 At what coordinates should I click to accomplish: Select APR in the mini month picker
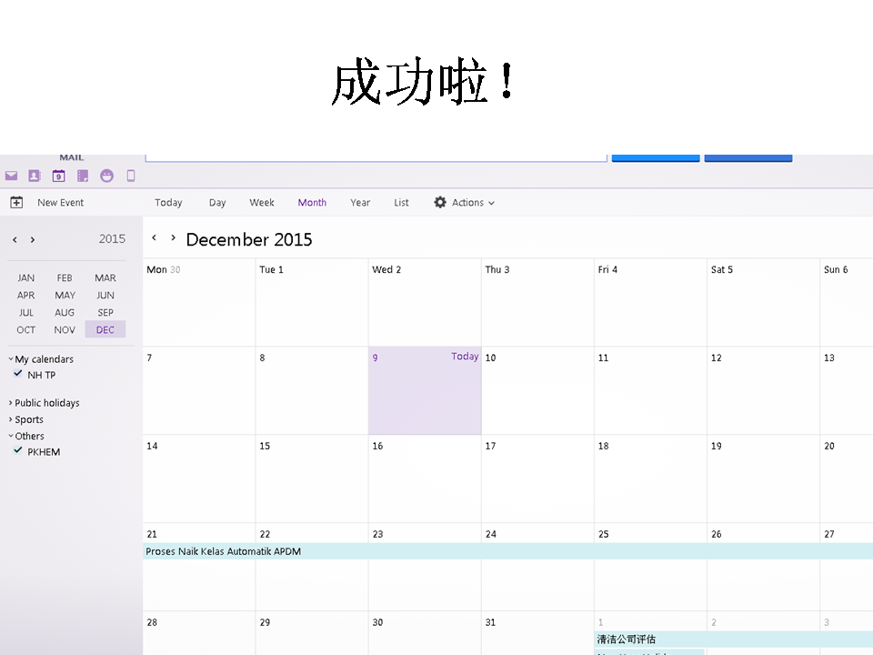[x=25, y=295]
